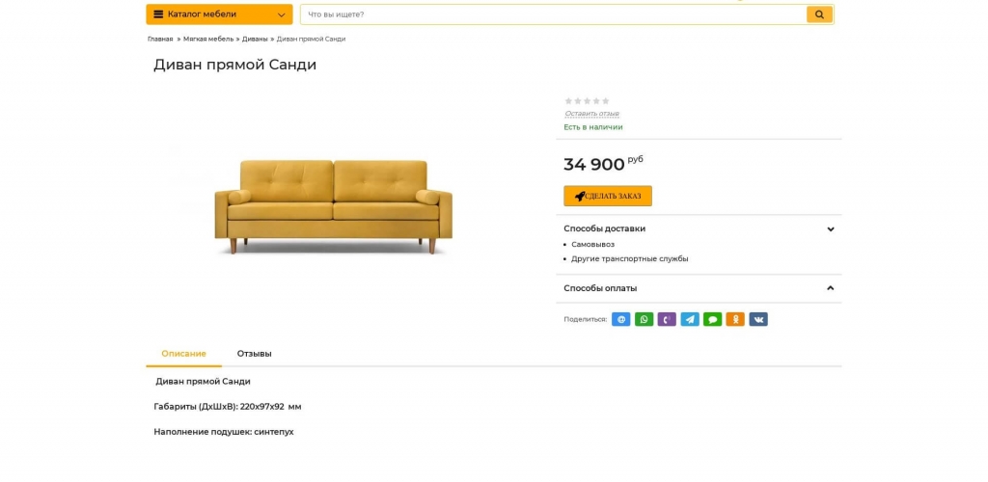The height and width of the screenshot is (482, 988).
Task: Collapse the Способы доставки section
Action: [x=830, y=229]
